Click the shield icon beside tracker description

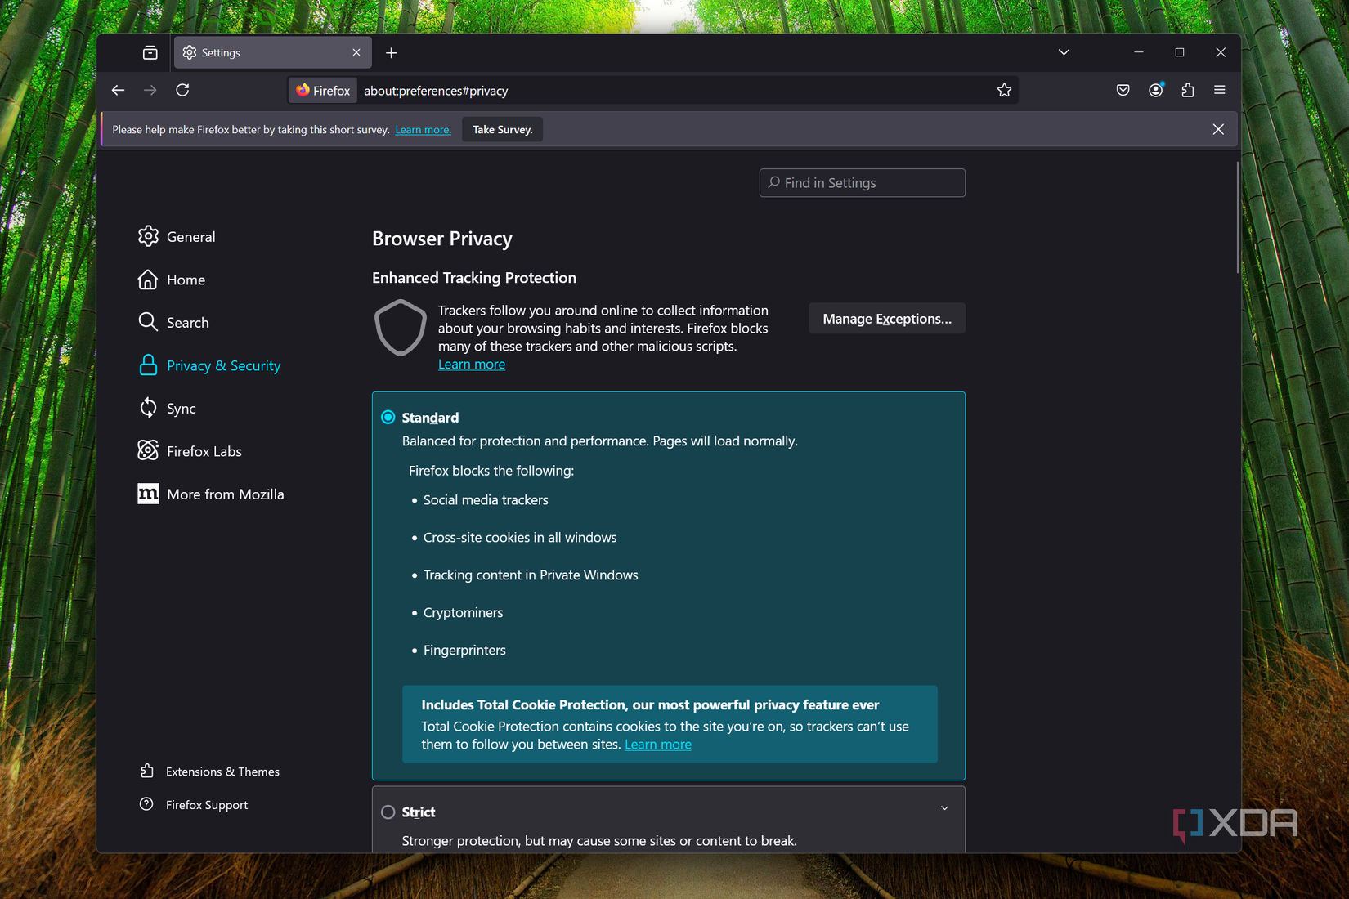(x=400, y=328)
